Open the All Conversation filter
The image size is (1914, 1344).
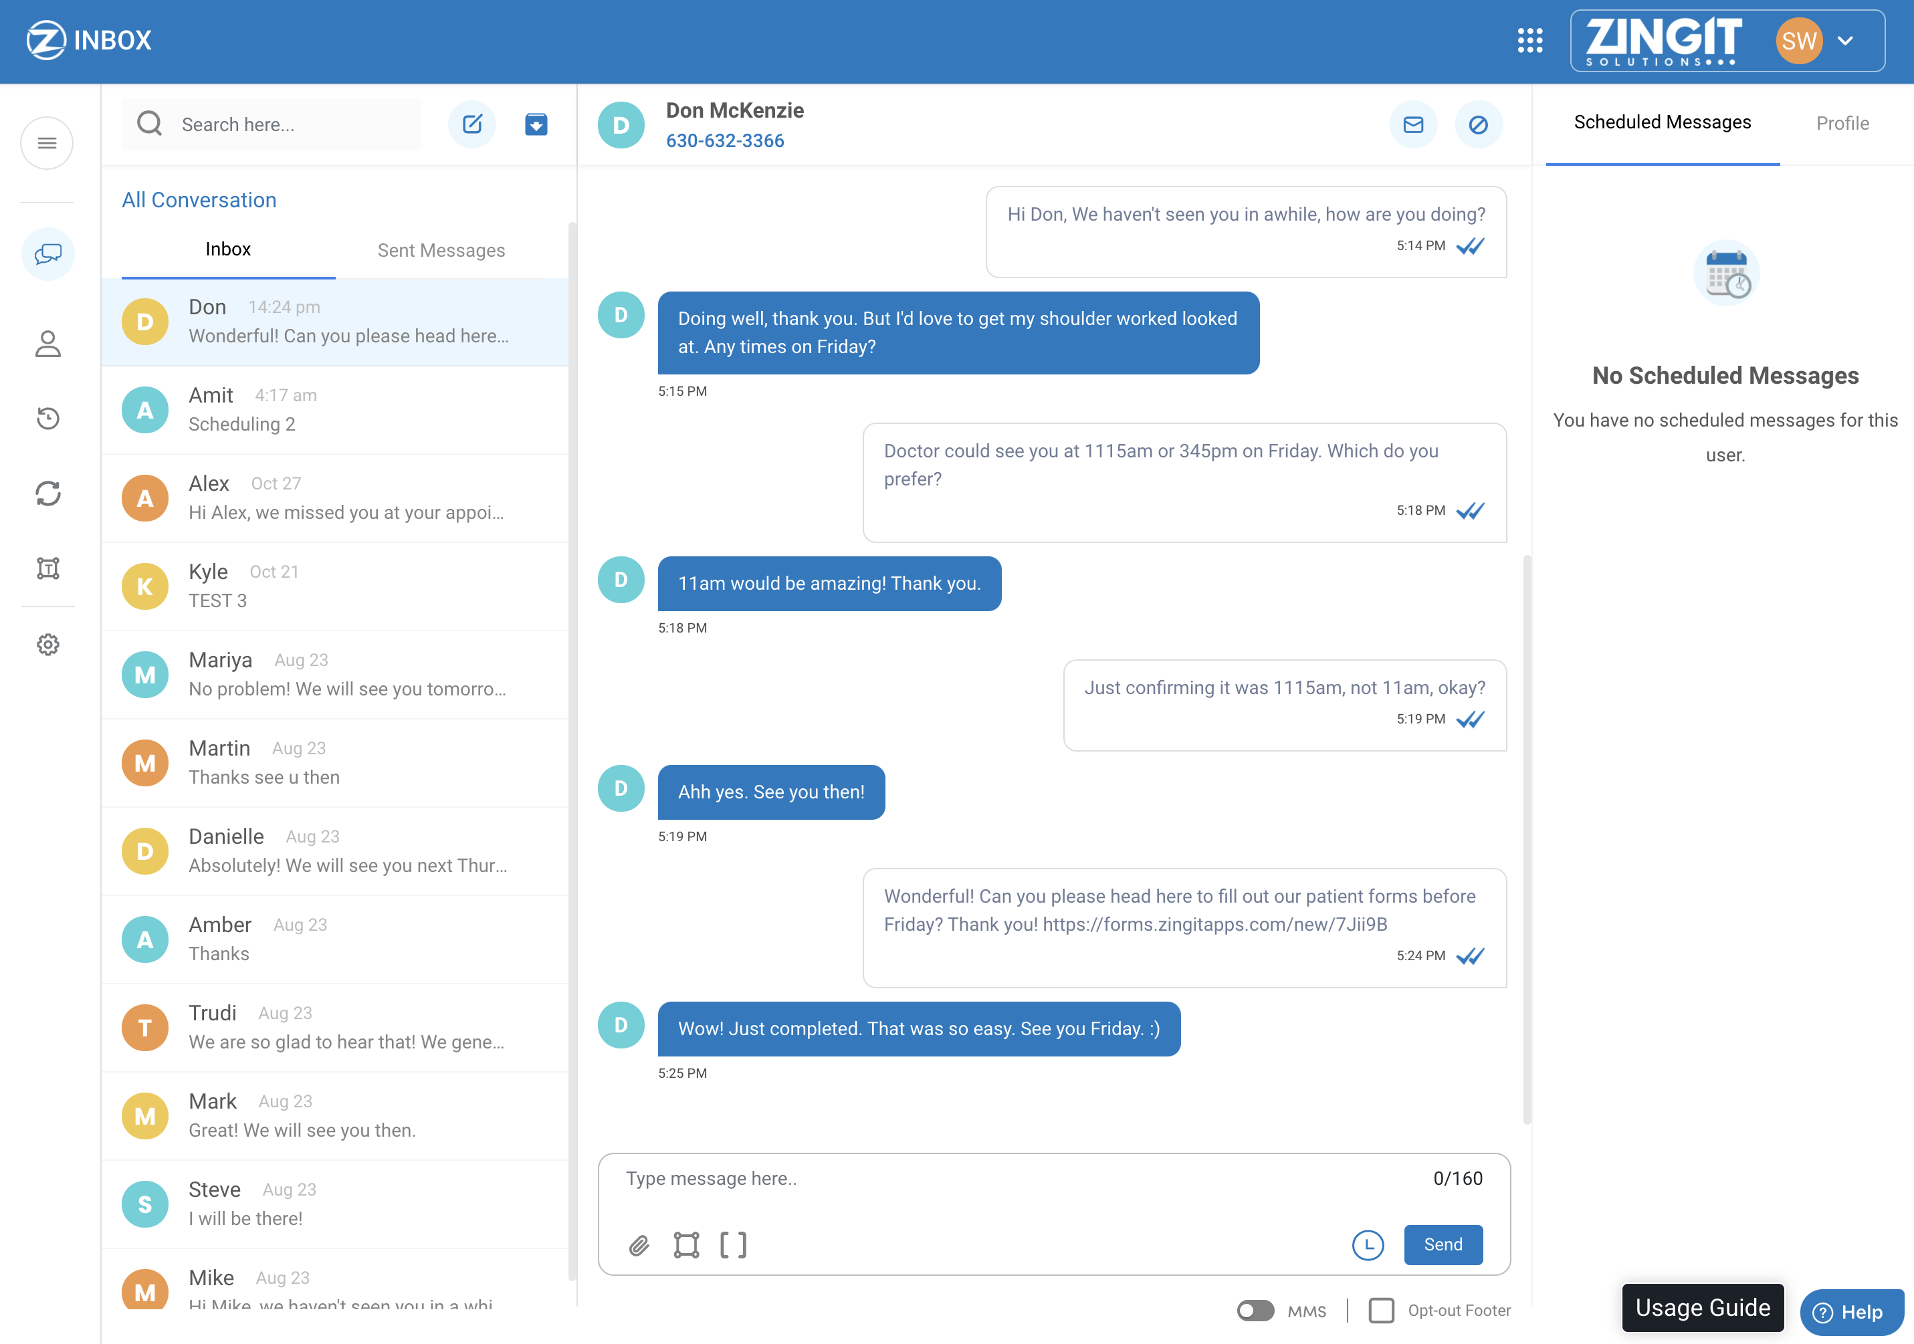tap(199, 200)
